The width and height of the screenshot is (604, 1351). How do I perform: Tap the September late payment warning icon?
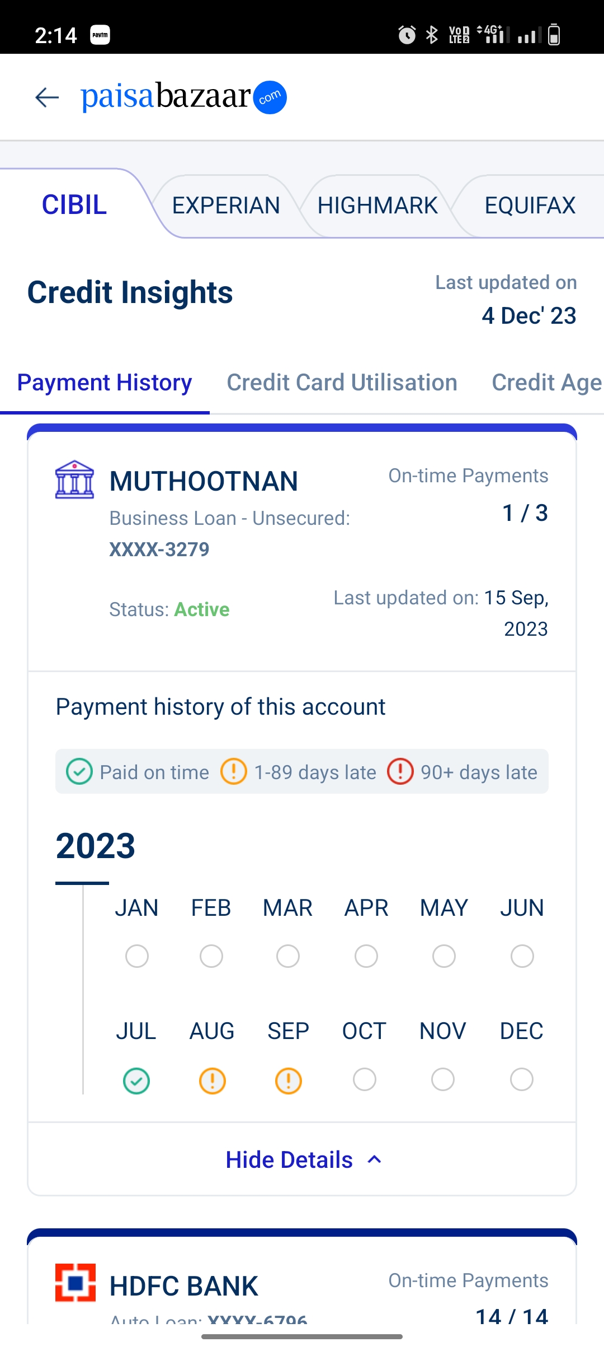tap(288, 1080)
